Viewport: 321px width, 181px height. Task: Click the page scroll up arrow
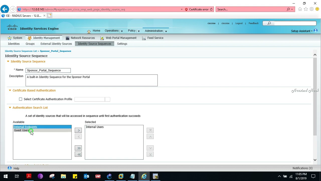click(x=315, y=55)
